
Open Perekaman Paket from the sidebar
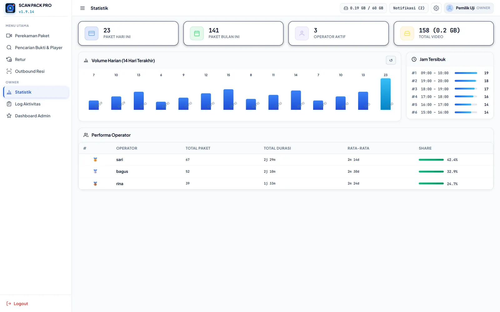(x=36, y=36)
